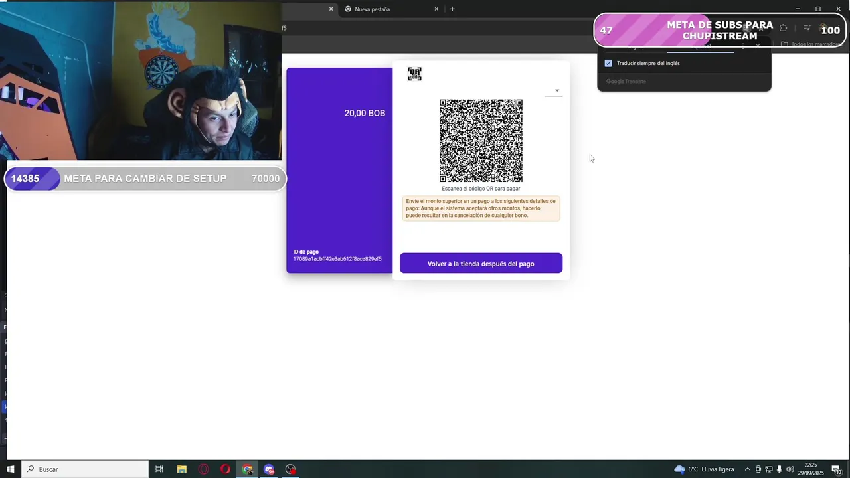Open Task View from the taskbar
850x478 pixels.
(x=159, y=469)
